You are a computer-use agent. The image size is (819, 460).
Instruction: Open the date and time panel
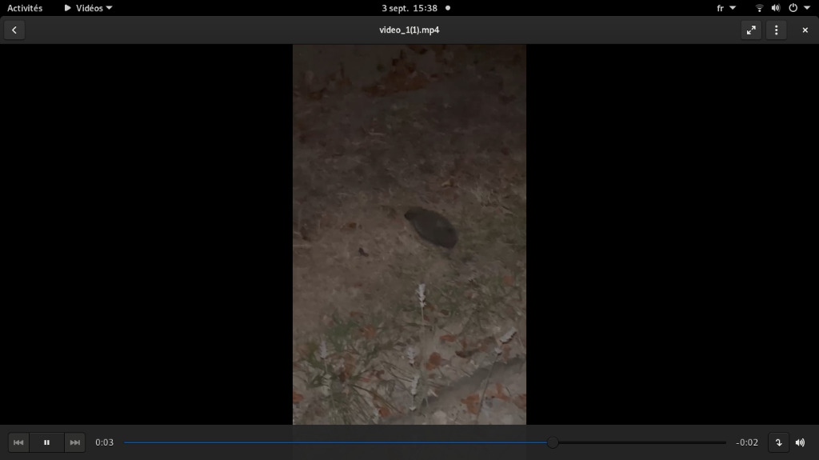click(x=409, y=8)
